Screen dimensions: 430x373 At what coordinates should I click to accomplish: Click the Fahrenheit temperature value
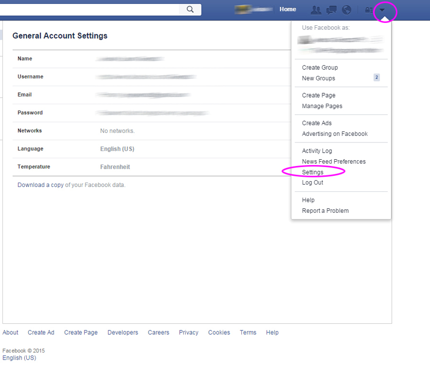click(x=115, y=167)
